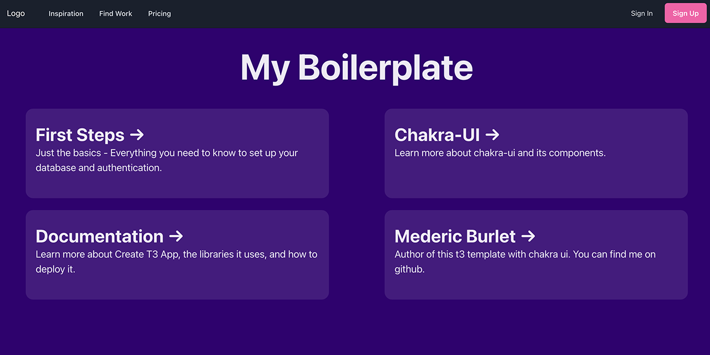Click the Mederic Burlet heading
The image size is (710, 355).
pyautogui.click(x=455, y=236)
